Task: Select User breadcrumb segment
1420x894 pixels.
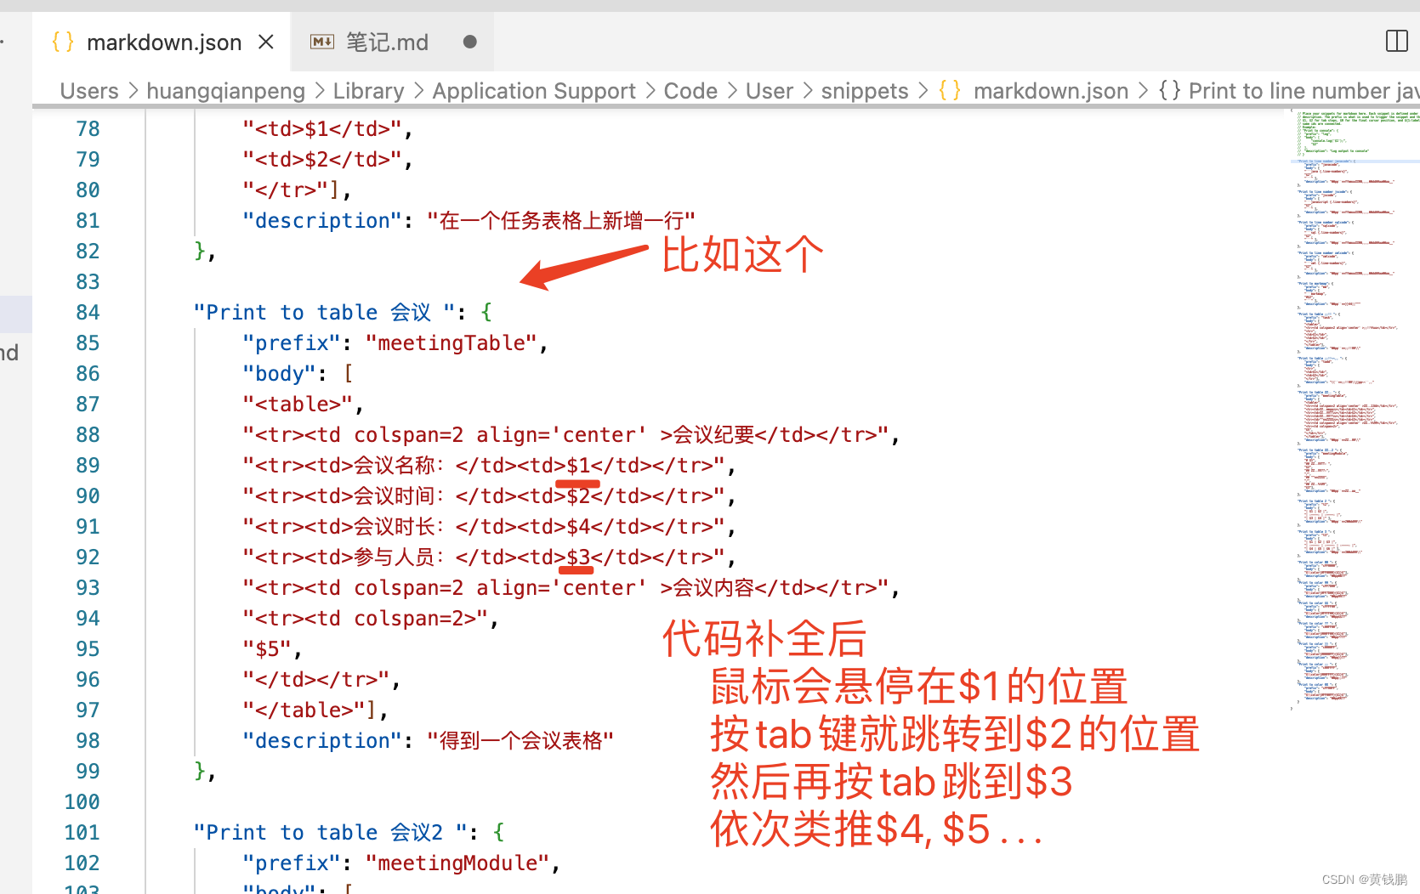Action: [x=770, y=91]
